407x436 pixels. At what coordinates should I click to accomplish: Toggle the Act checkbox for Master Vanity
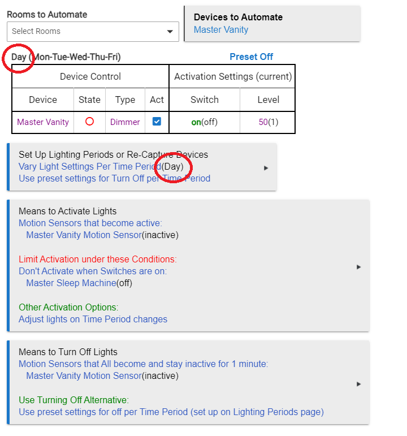pos(157,122)
